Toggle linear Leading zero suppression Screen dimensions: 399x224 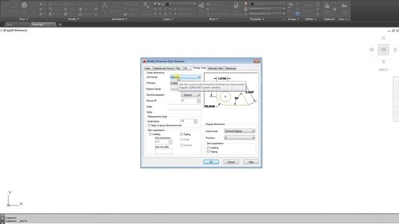150,134
